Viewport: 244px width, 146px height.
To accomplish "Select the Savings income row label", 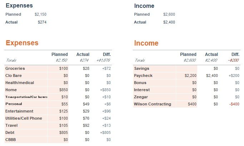I will pos(142,68).
